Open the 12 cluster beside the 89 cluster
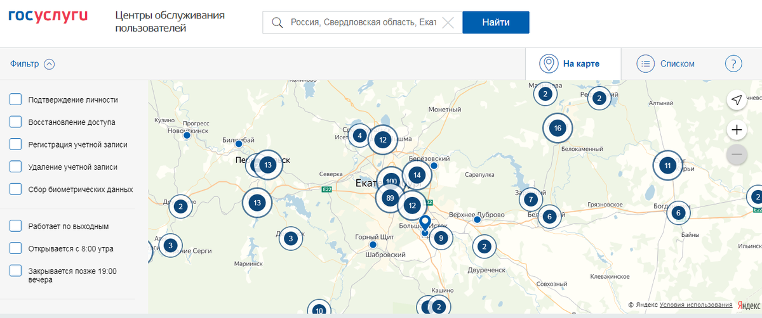Screen dimensions: 762x318 pyautogui.click(x=413, y=205)
